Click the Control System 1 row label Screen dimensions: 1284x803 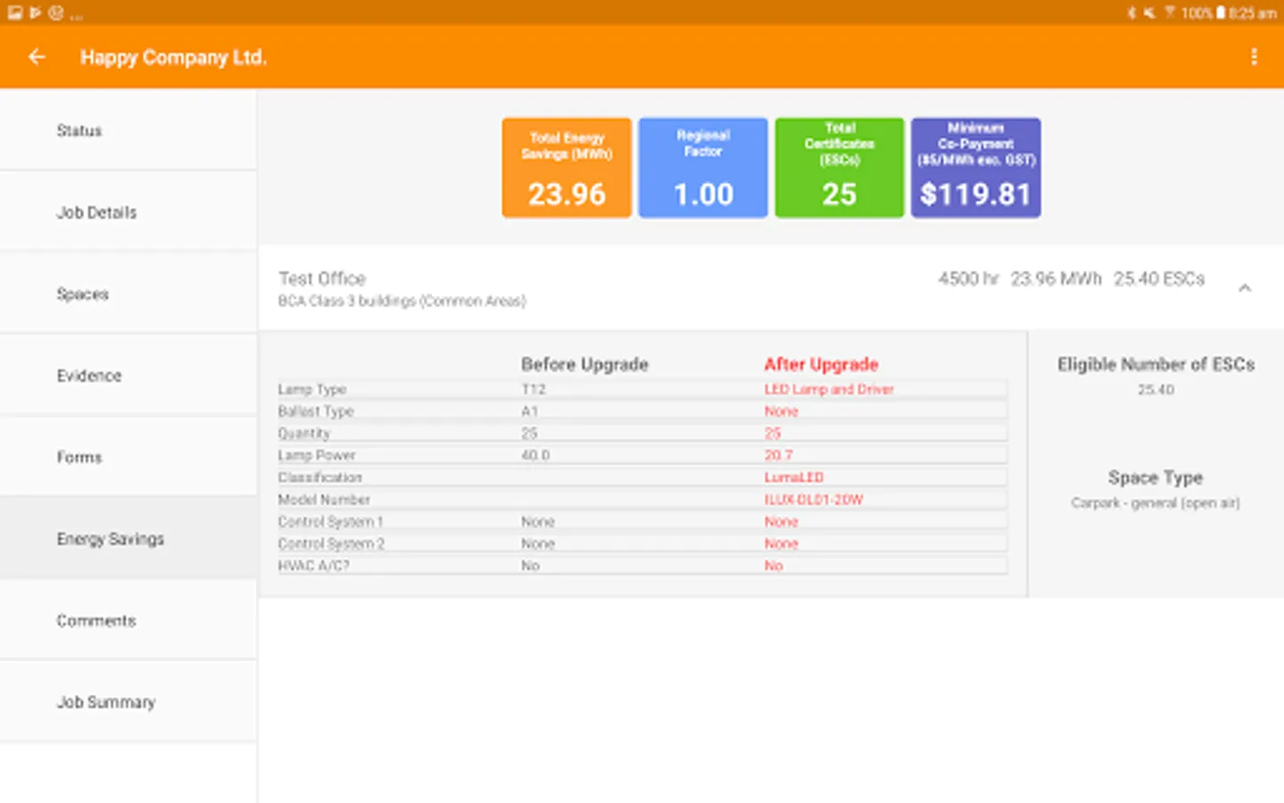coord(330,522)
